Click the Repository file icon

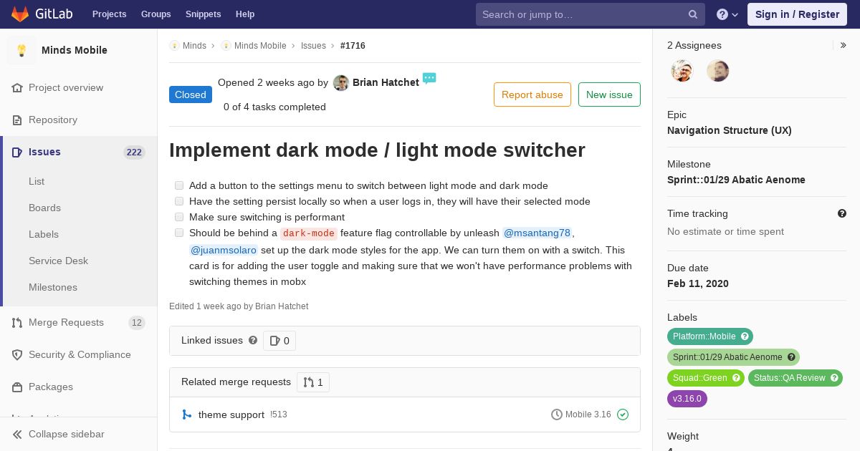[x=17, y=120]
